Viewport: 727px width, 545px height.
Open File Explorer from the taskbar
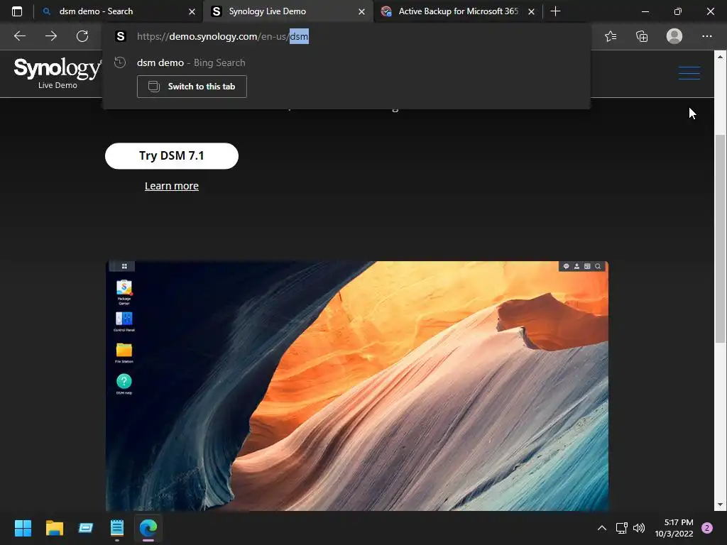54,528
